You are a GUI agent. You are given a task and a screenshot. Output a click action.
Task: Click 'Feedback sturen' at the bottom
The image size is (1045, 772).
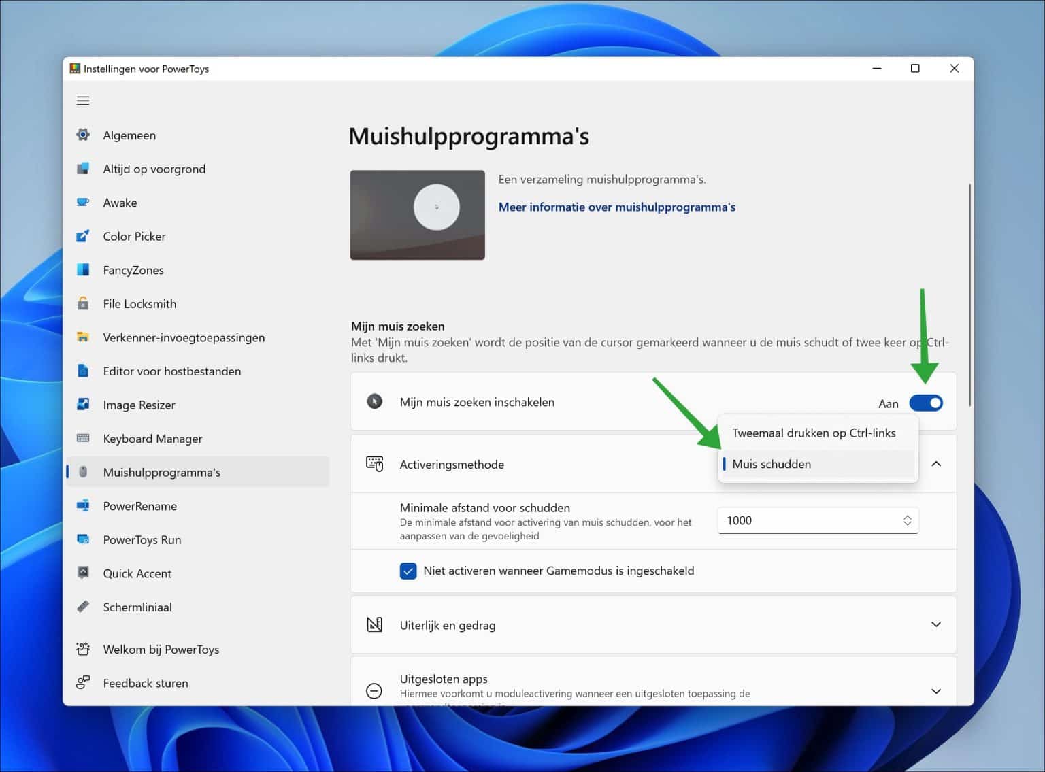[145, 683]
